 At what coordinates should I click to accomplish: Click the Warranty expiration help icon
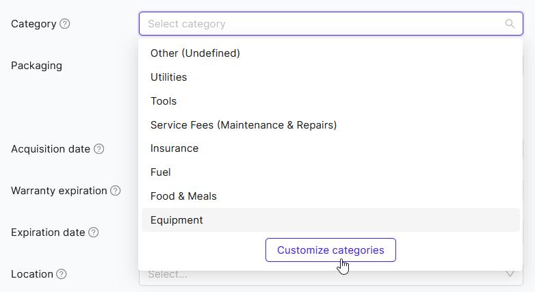[x=116, y=191]
